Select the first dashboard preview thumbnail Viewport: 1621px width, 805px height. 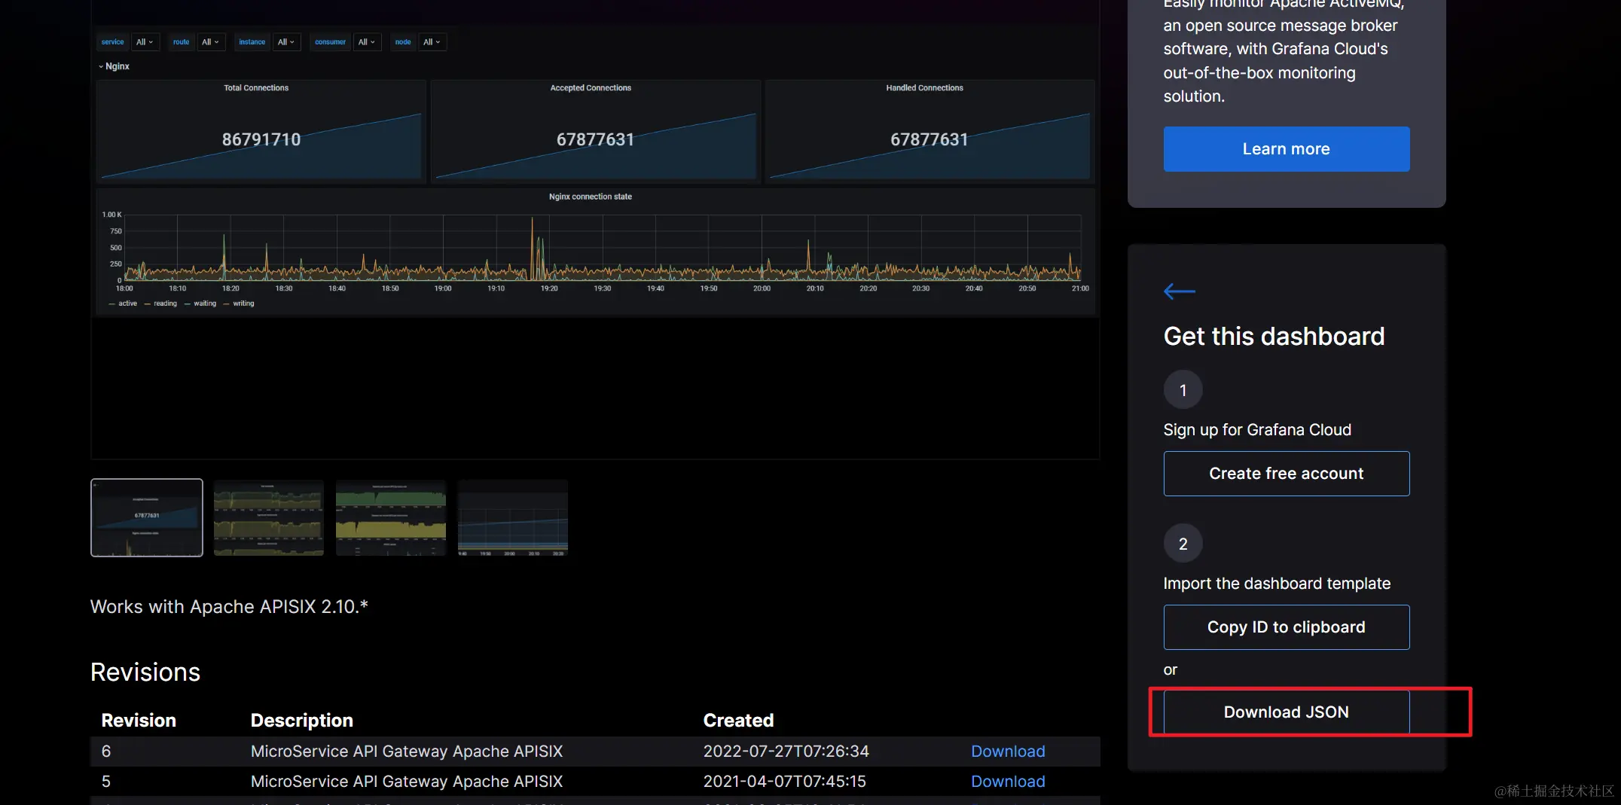pyautogui.click(x=146, y=517)
